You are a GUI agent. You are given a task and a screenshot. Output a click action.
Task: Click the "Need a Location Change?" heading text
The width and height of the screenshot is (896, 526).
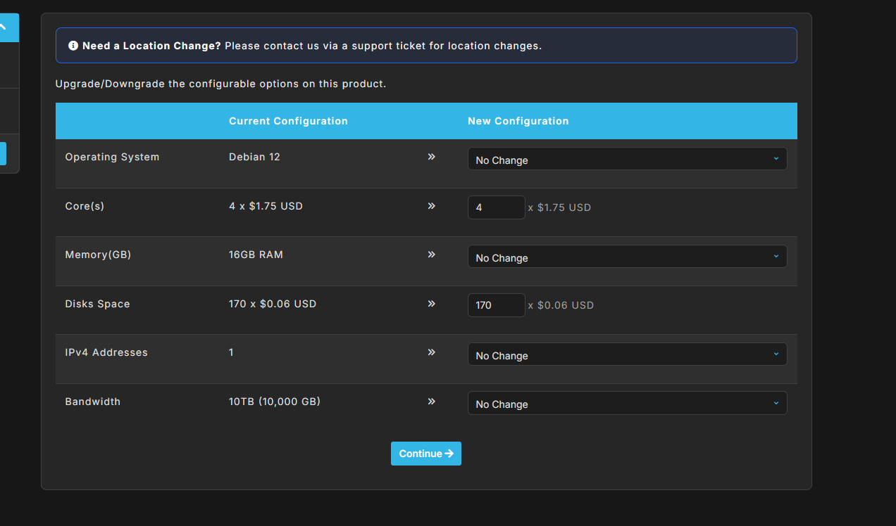151,46
